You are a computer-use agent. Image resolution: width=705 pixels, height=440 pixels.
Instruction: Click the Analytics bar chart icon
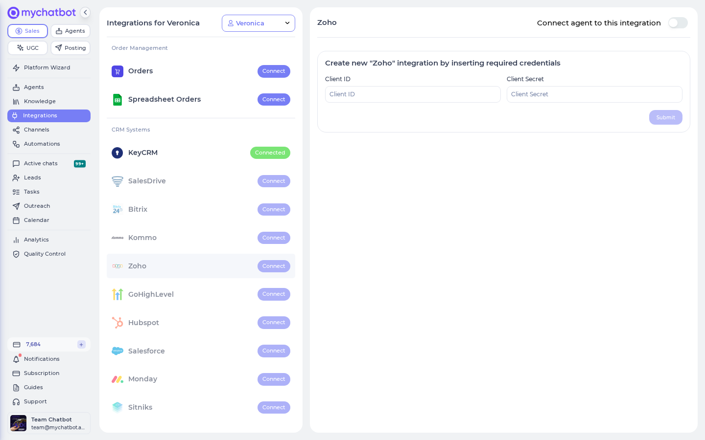(16, 240)
